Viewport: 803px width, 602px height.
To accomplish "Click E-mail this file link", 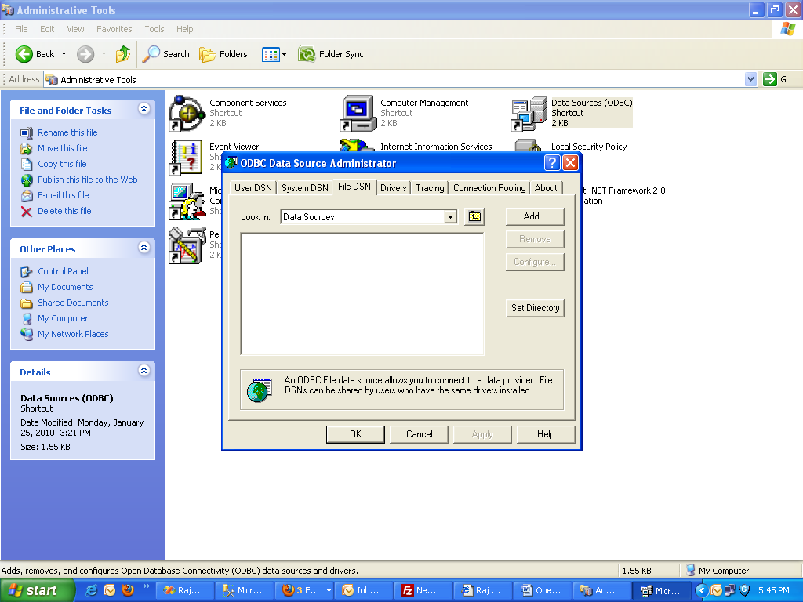I will point(63,195).
